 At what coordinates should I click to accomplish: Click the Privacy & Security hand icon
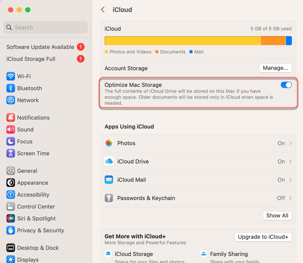[11, 230]
